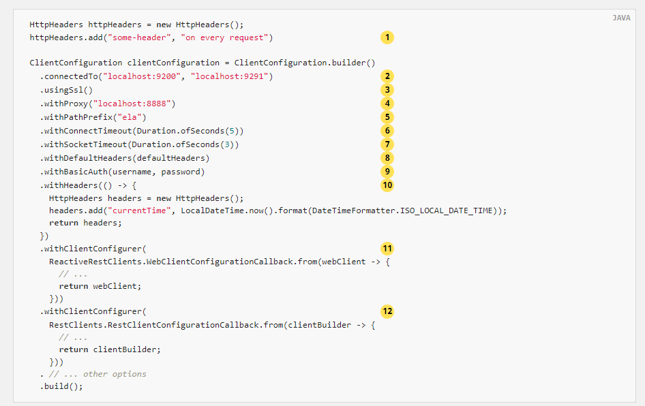
Task: Click callout badge 11 beside first withClientConfigurer
Action: [x=387, y=248]
